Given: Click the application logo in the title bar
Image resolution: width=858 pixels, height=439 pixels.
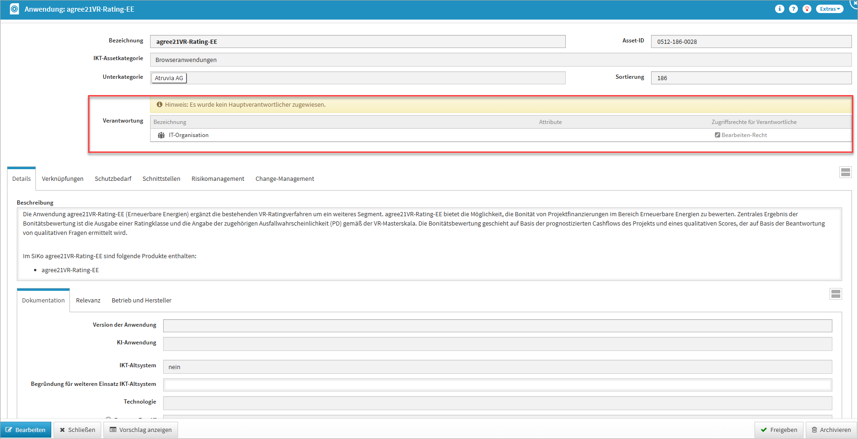Looking at the screenshot, I should (x=14, y=9).
